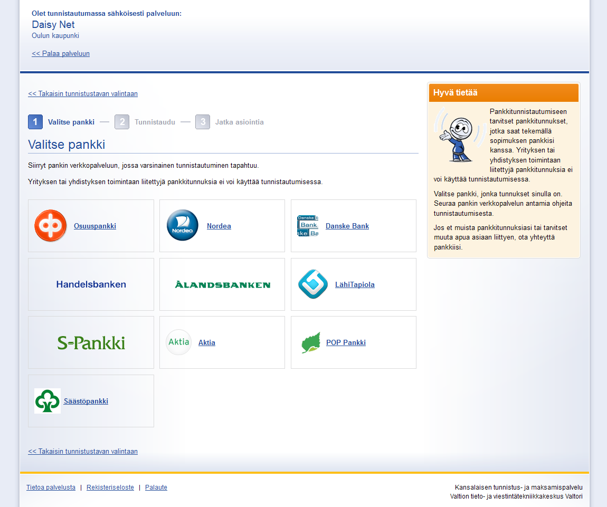607x507 pixels.
Task: Open the Osuuspankki link
Action: click(x=95, y=226)
